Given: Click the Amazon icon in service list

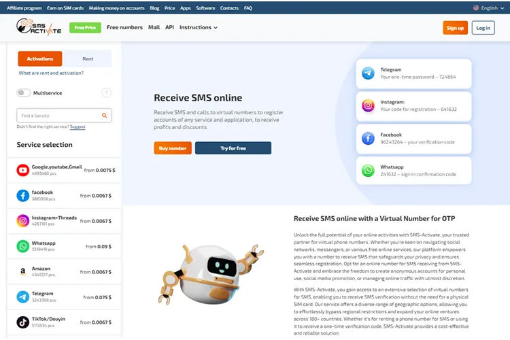Looking at the screenshot, I should pos(22,272).
